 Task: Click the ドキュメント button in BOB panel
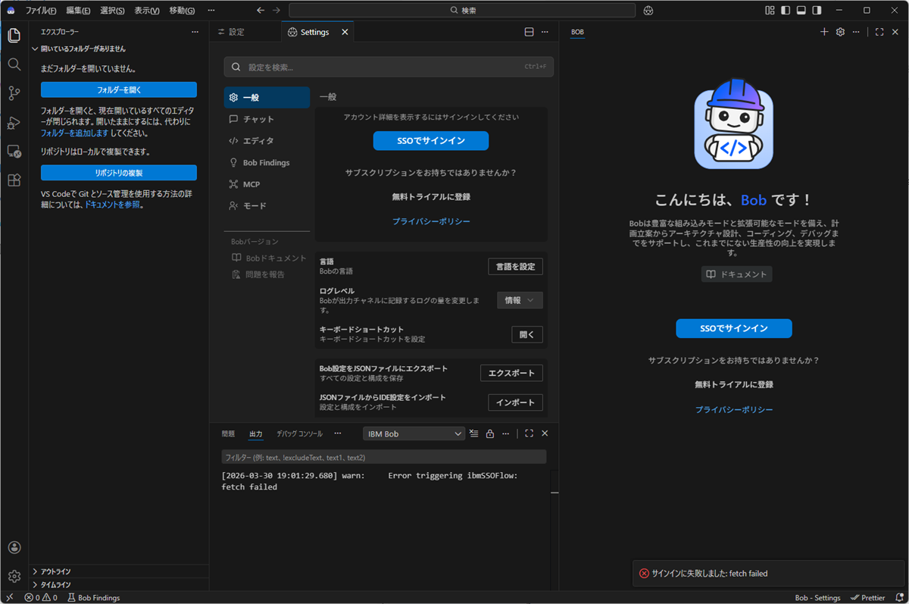(x=736, y=274)
